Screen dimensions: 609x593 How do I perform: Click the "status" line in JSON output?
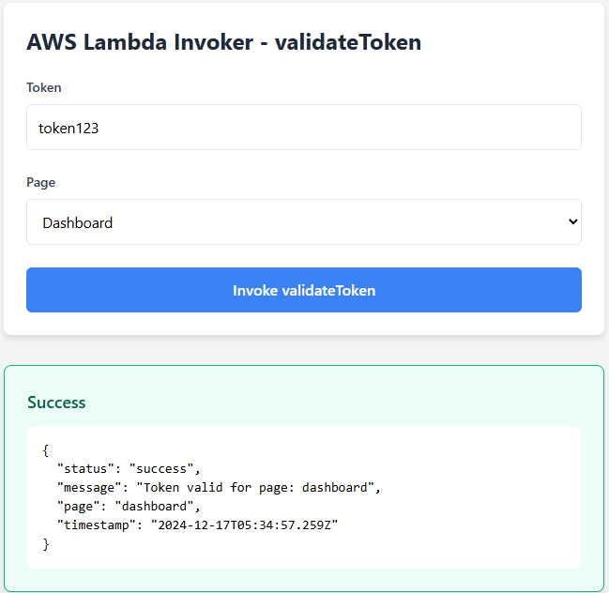tap(129, 468)
